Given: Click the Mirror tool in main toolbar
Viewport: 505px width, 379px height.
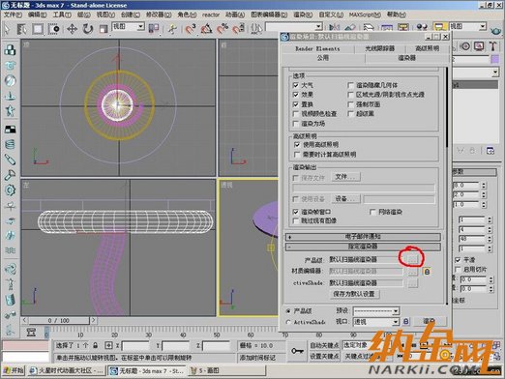Looking at the screenshot, I should [x=334, y=28].
